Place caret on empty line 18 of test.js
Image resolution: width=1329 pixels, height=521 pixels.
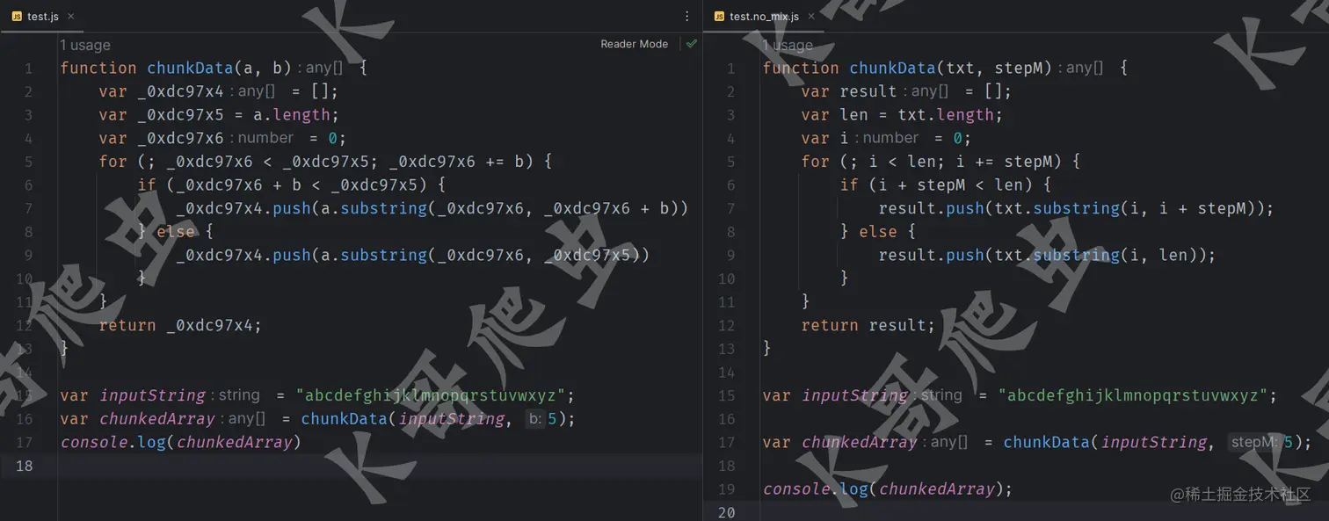pos(380,466)
